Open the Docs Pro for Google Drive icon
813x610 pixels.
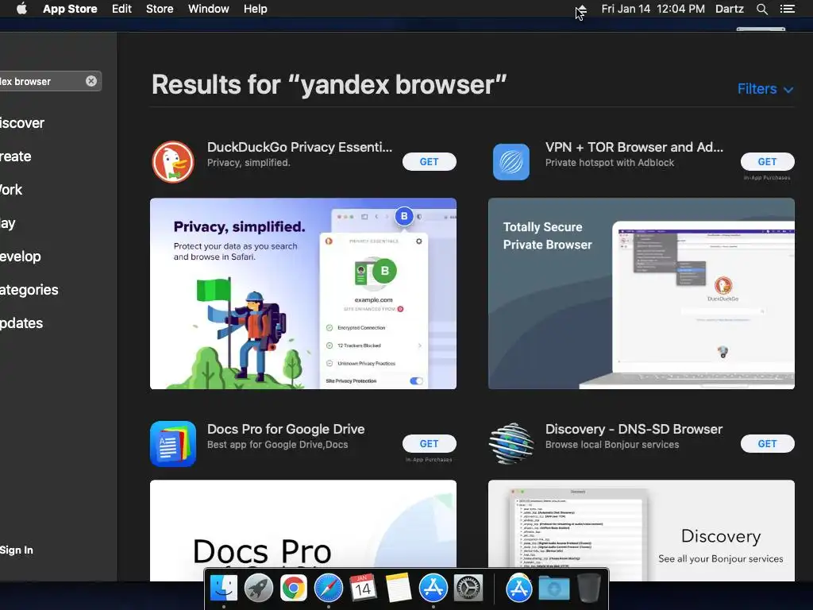pos(173,443)
